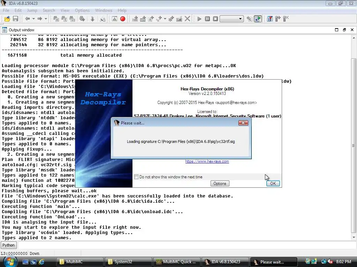Viewport: 357px width, 267px height.
Task: Click the grey plug with X icon
Action: click(286, 19)
